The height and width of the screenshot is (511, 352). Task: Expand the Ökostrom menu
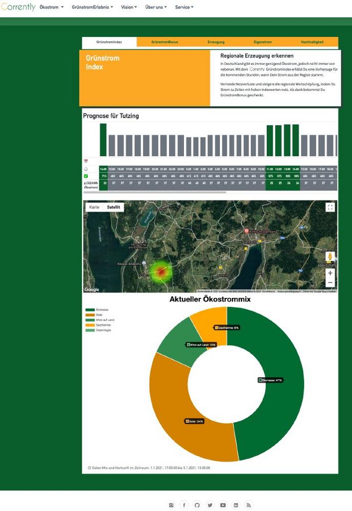52,7
